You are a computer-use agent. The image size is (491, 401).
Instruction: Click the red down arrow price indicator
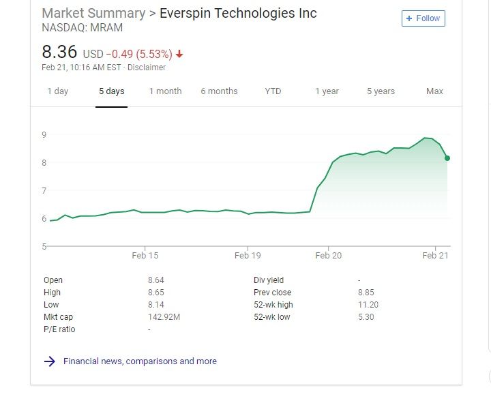pyautogui.click(x=179, y=54)
